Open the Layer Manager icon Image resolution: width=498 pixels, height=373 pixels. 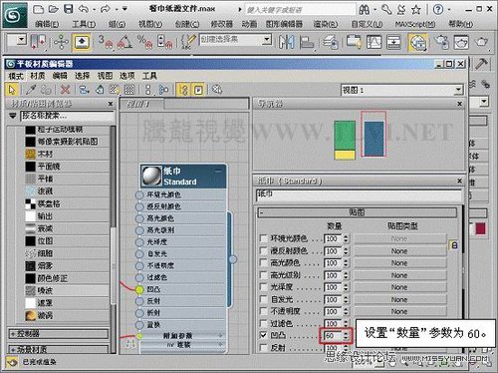[331, 42]
